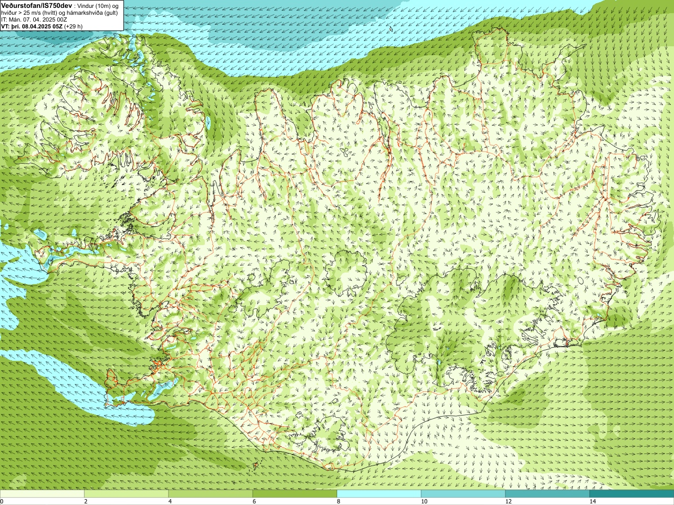This screenshot has height=505, width=674.
Task: Click the pale yellow 0–2 m/s legend swatch
Action: 42,494
